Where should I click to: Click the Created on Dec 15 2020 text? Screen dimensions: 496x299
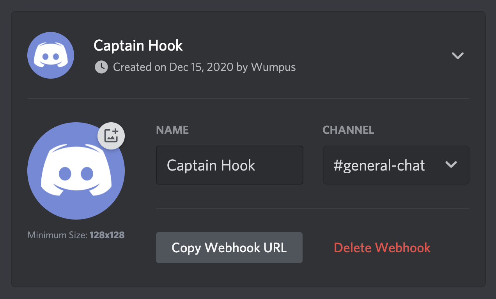pyautogui.click(x=204, y=67)
